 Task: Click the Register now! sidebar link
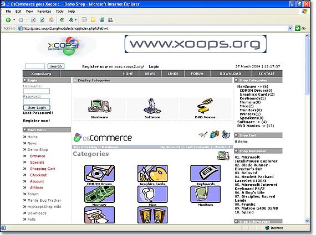click(x=36, y=121)
